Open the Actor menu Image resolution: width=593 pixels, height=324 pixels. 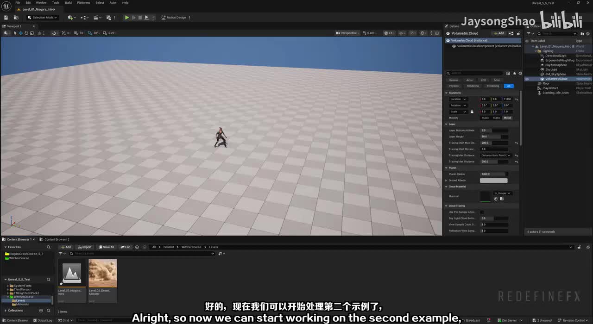[113, 2]
